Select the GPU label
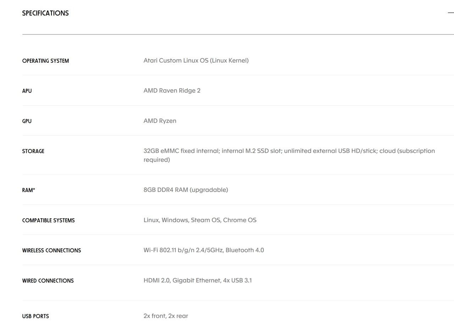The width and height of the screenshot is (454, 326). [27, 121]
